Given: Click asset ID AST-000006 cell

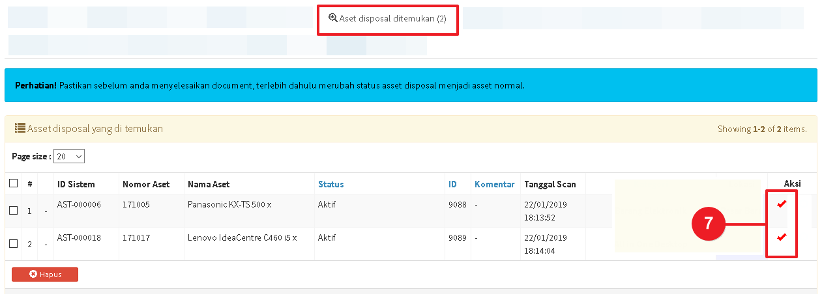Looking at the screenshot, I should coord(79,204).
